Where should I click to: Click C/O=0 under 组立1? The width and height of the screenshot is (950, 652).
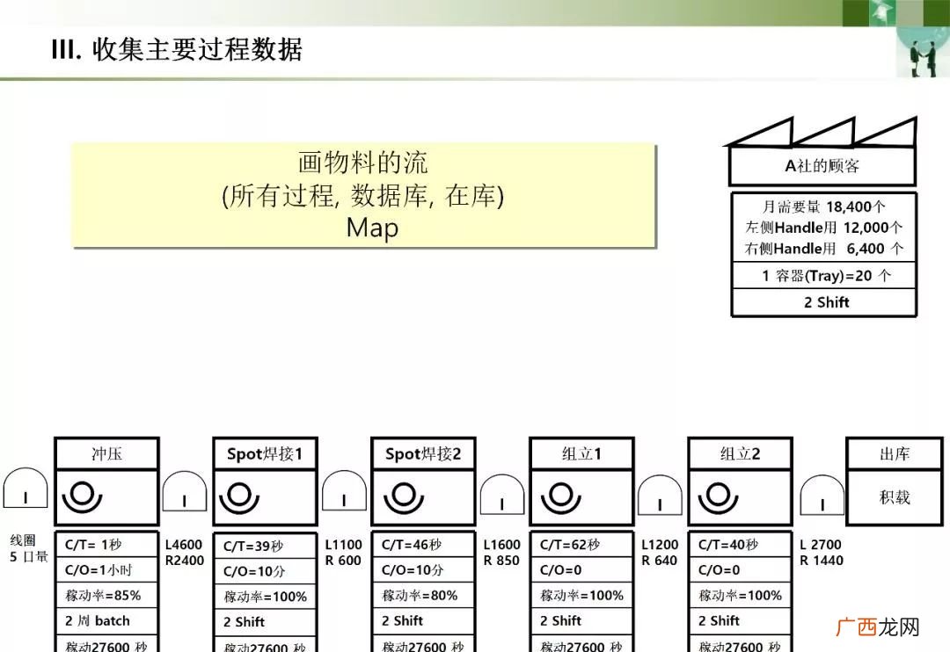point(581,569)
